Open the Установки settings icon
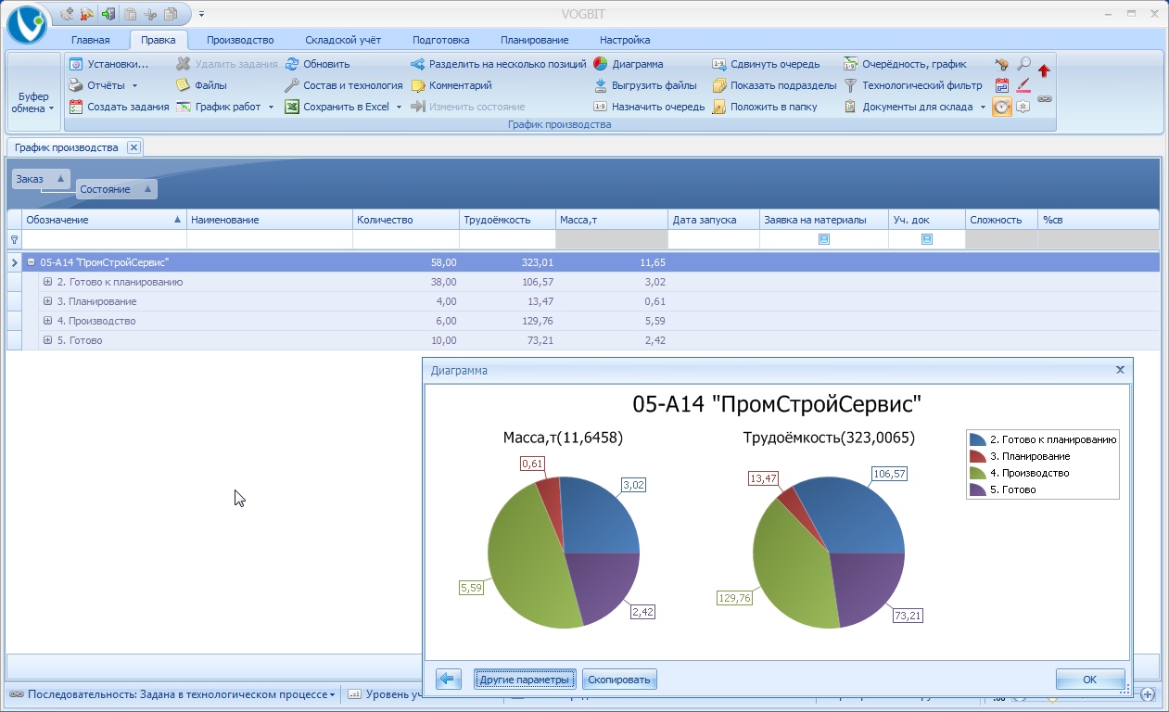1169x712 pixels. 77,64
